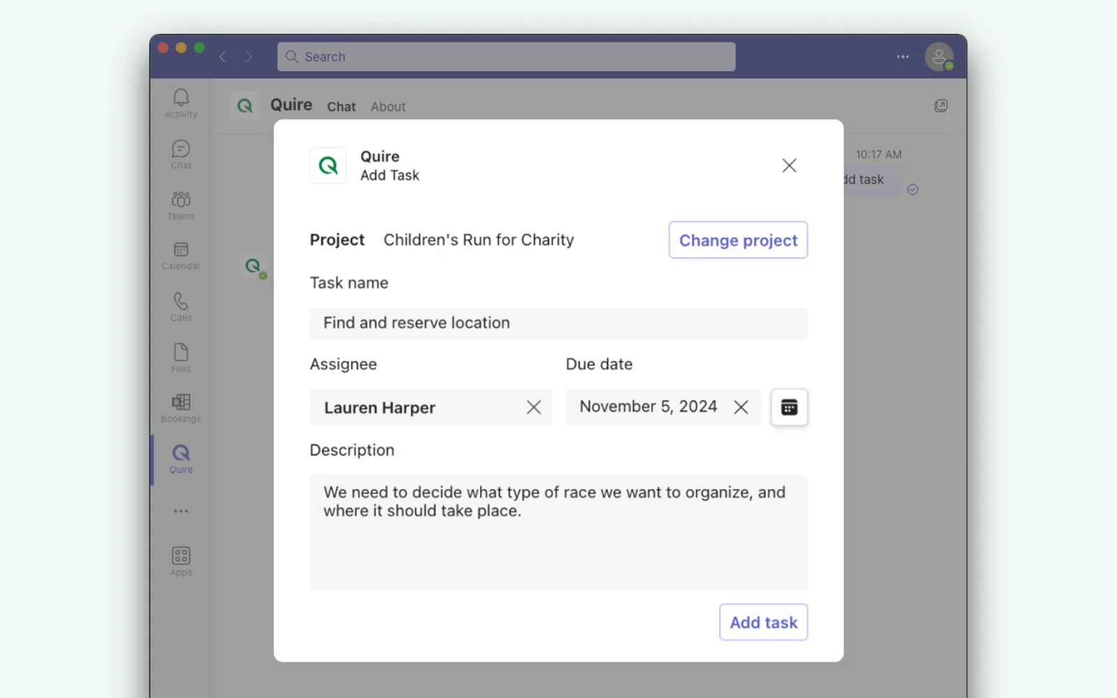The image size is (1117, 698).
Task: Click the 10:17 AM message timestamp
Action: 878,154
